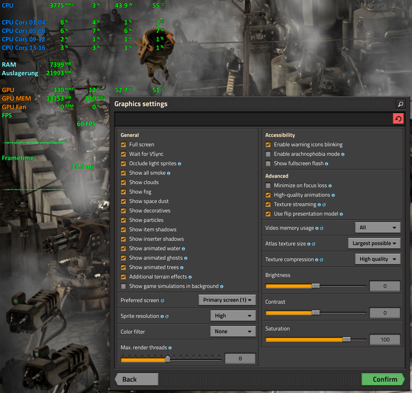The image size is (412, 393).
Task: Uncheck Enable warning icons blinking
Action: tap(268, 144)
